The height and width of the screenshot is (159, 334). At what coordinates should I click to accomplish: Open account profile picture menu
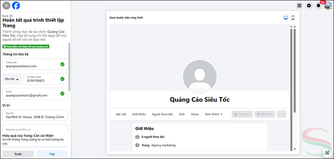(327, 6)
